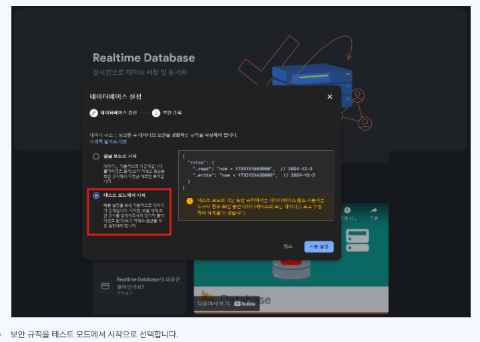Click the credit card pricing icon

pyautogui.click(x=105, y=286)
